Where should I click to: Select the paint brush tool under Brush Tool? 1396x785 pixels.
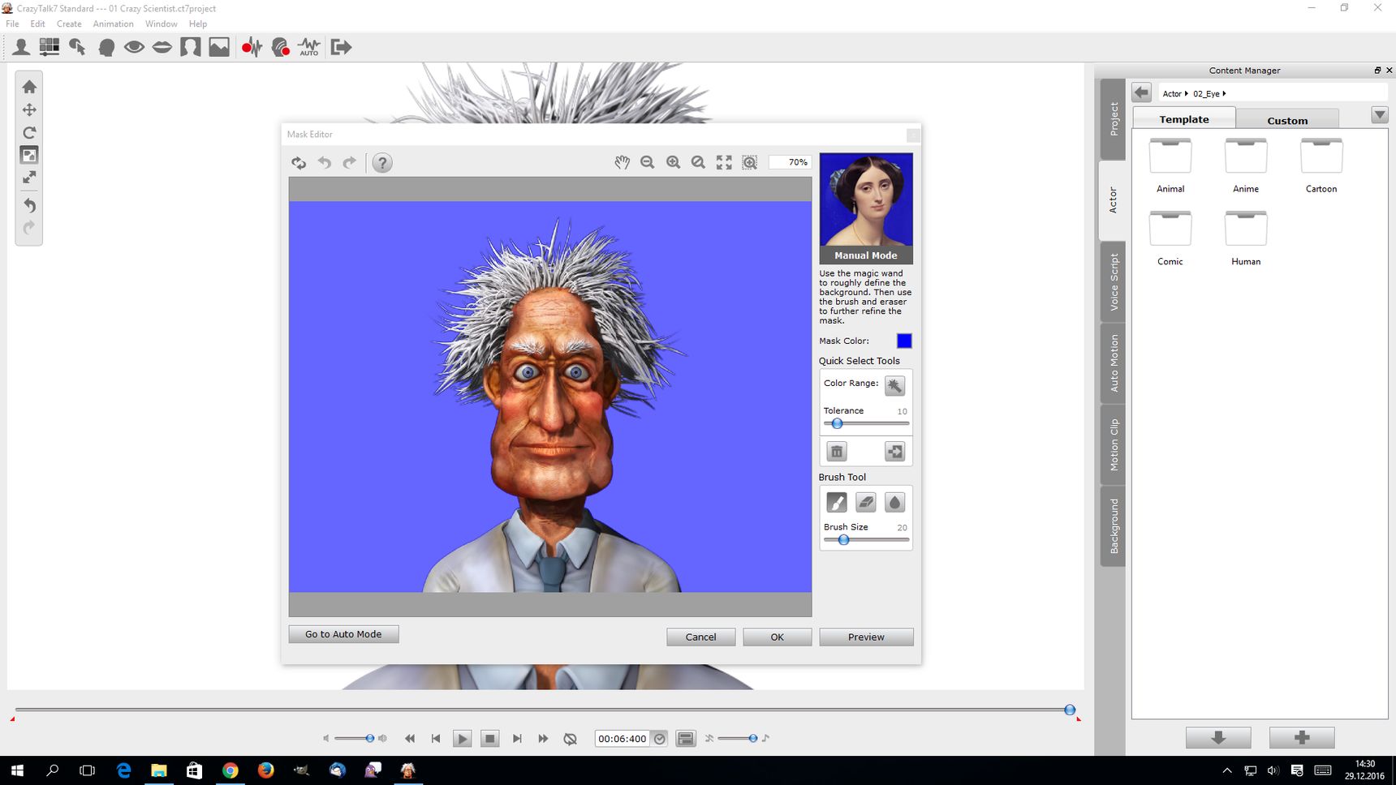click(837, 502)
